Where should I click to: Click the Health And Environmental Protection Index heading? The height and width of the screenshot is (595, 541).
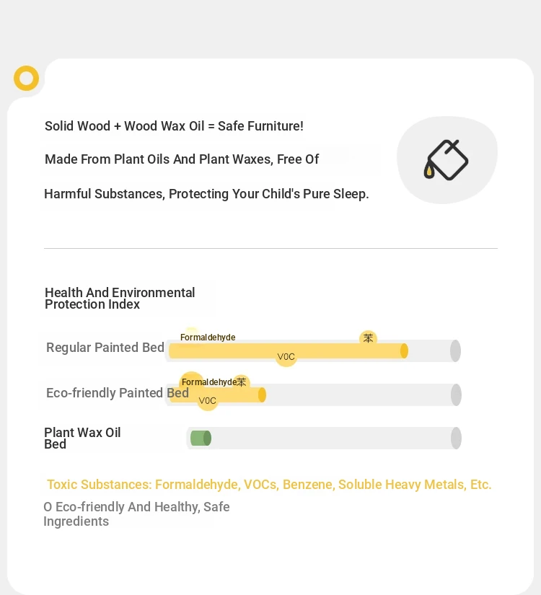pos(120,299)
